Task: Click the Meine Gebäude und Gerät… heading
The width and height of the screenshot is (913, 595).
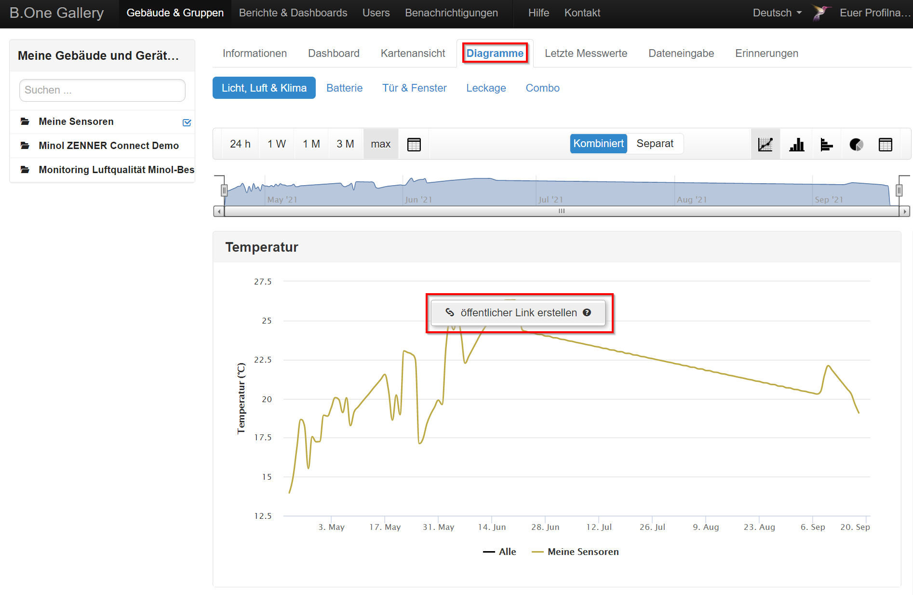Action: 98,55
